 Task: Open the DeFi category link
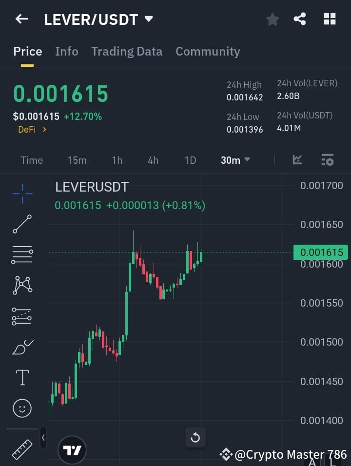pos(32,130)
